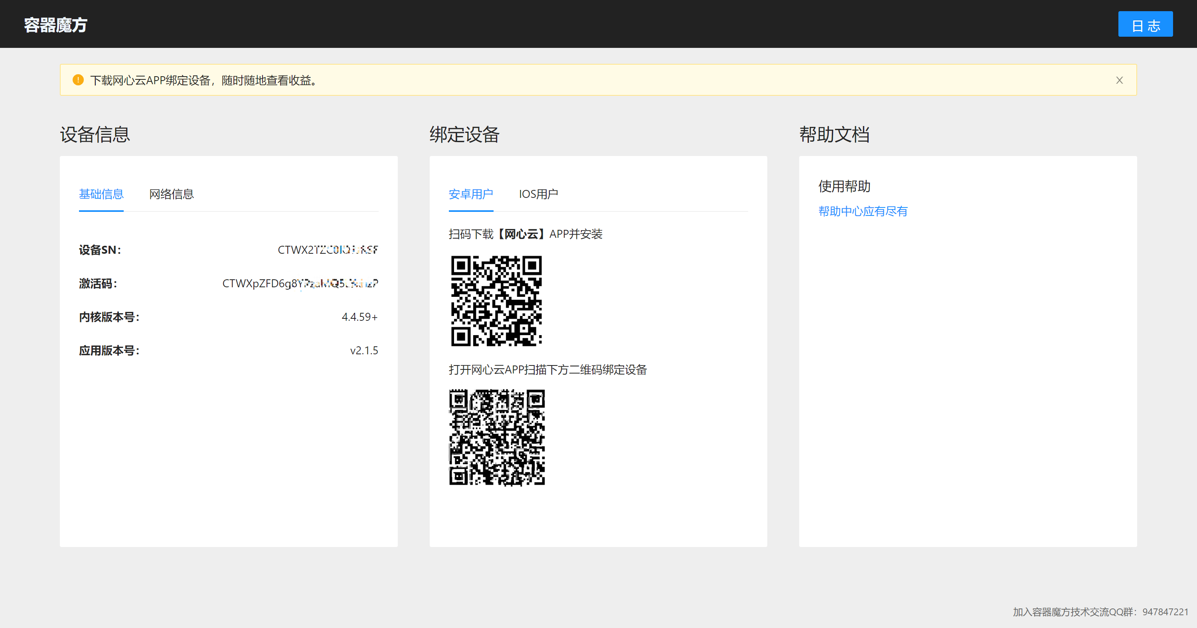1197x628 pixels.
Task: Click the 设备信息 section heading
Action: tap(95, 135)
